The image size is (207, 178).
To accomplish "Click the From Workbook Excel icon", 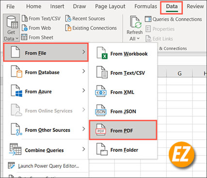I will tap(102, 53).
